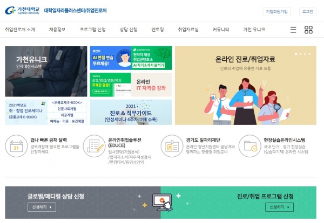Image resolution: width=324 pixels, height=223 pixels.
Task: Click the Gachon University logo
Action: click(22, 10)
